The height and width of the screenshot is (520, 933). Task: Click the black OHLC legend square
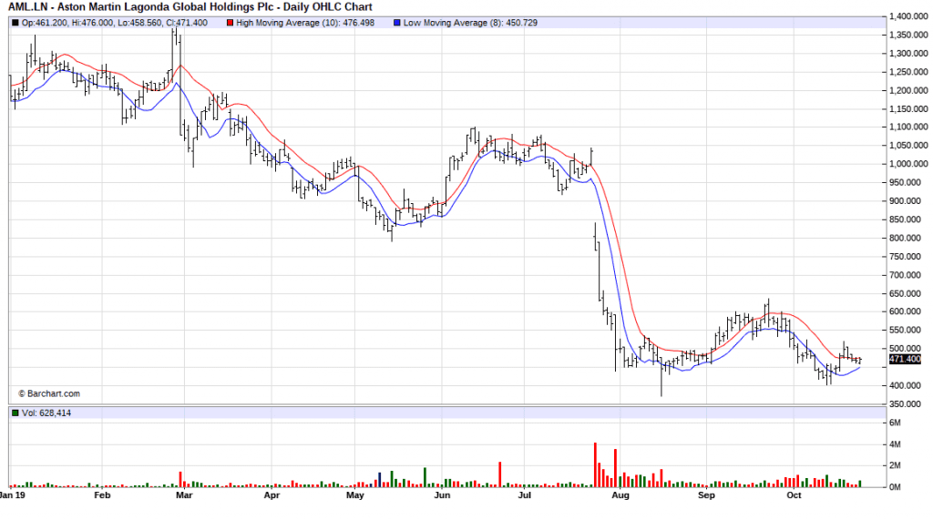(x=15, y=23)
